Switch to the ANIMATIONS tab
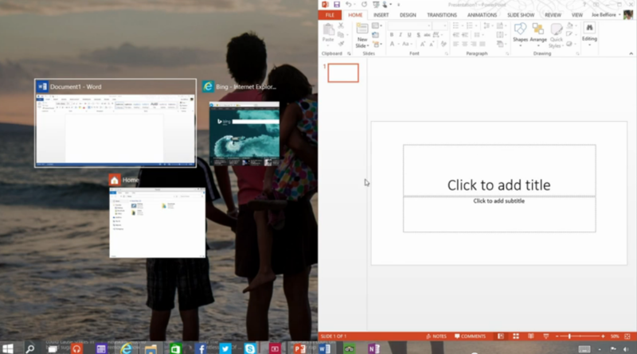 [x=482, y=15]
